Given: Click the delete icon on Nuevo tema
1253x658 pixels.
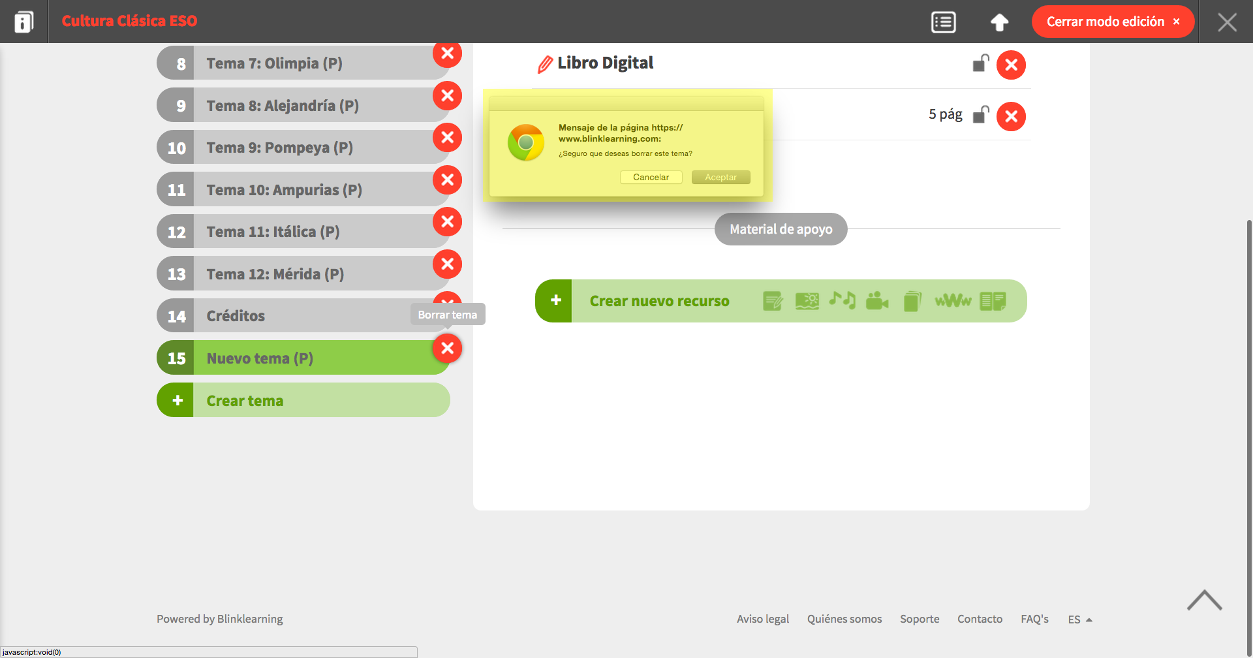Looking at the screenshot, I should click(x=447, y=349).
